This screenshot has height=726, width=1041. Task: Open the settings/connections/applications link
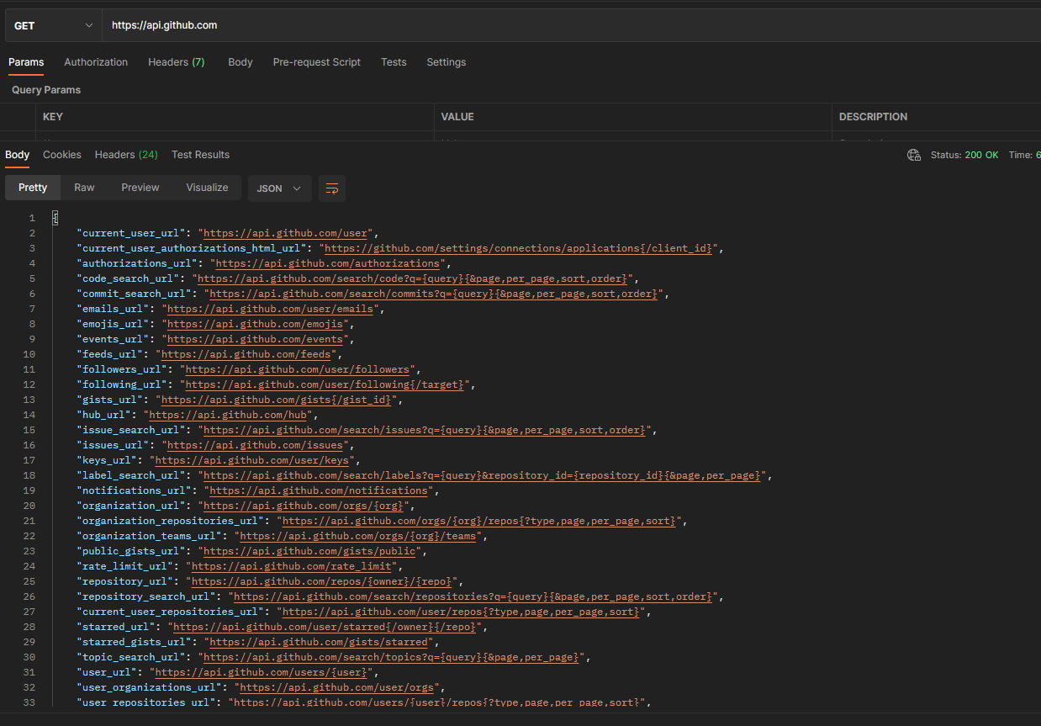(x=520, y=248)
